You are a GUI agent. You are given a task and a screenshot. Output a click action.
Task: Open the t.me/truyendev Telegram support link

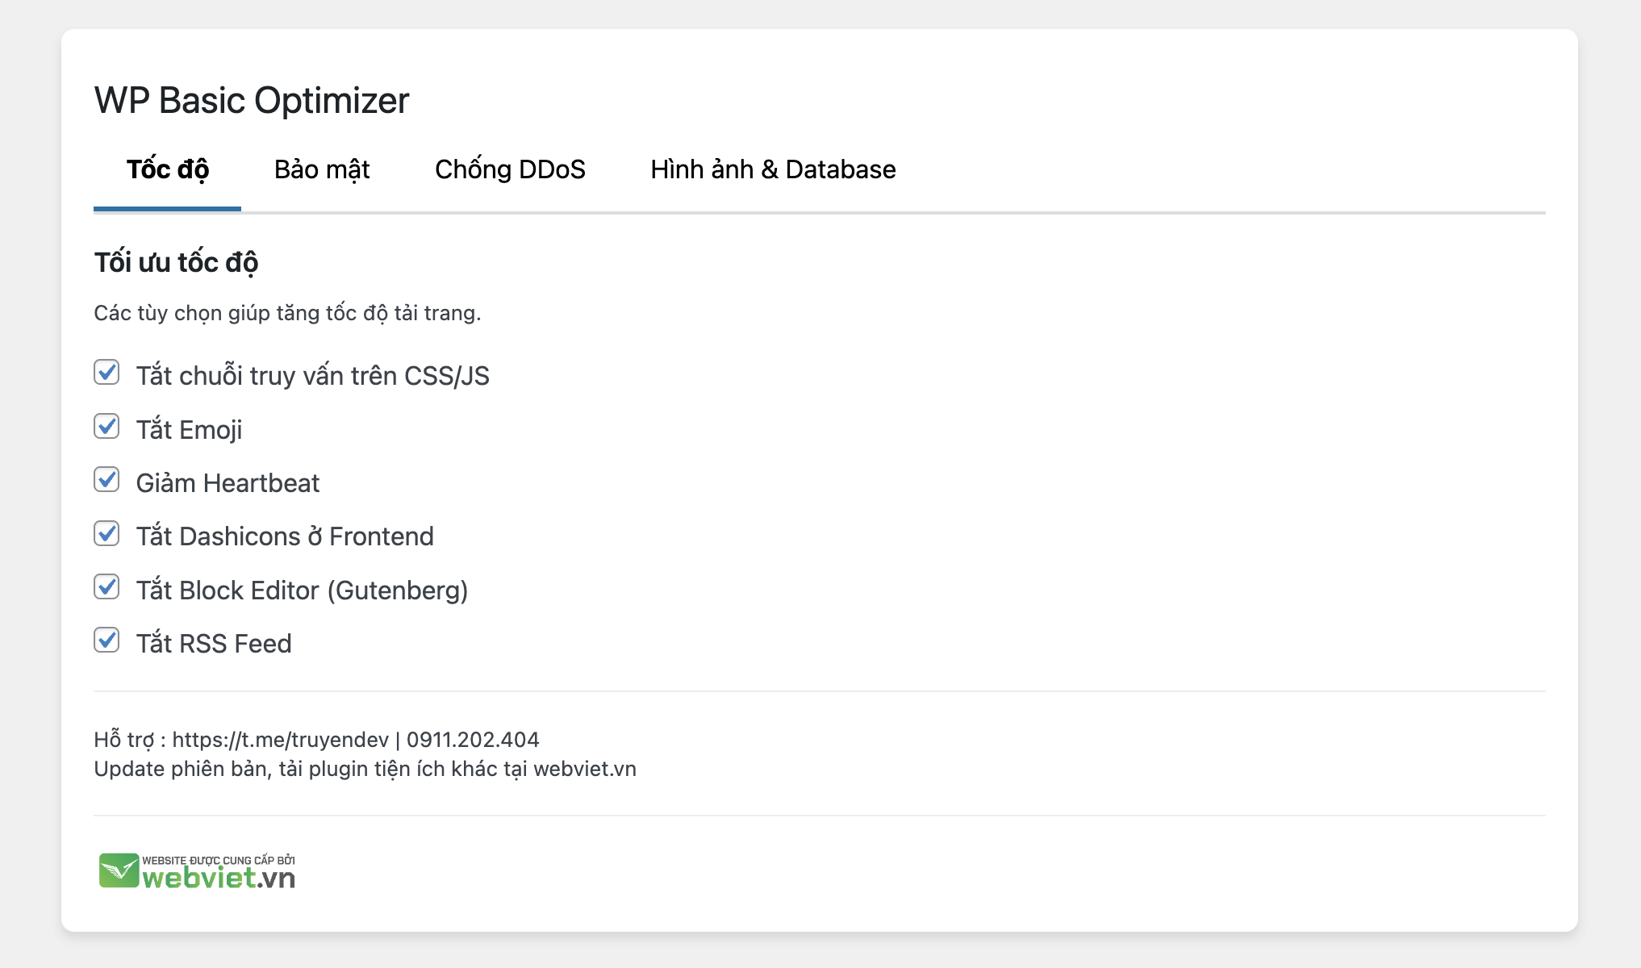[280, 740]
